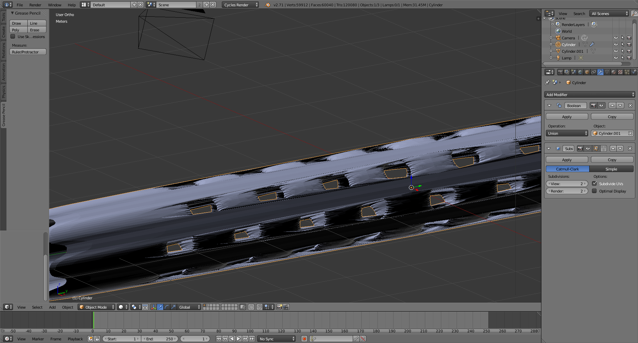Open the Object Mode selector
The width and height of the screenshot is (638, 343).
coord(97,307)
